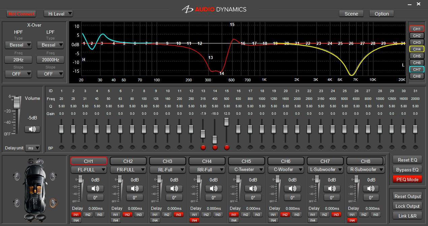Image resolution: width=428 pixels, height=226 pixels.
Task: Mute CH8 output speaker icon
Action: (x=371, y=189)
